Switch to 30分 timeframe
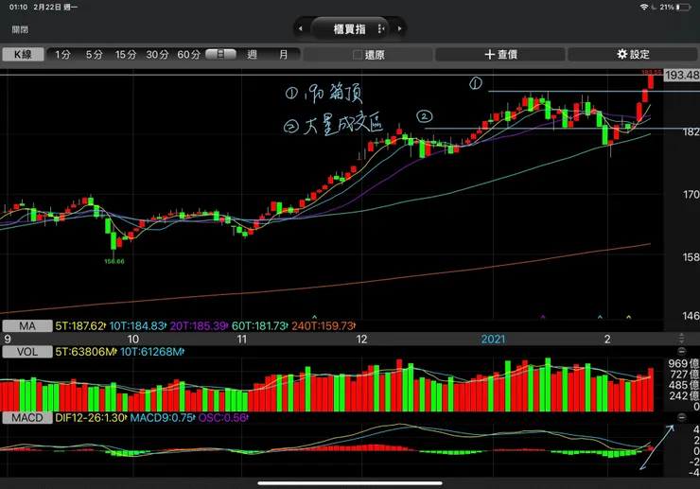Viewport: 700px width, 489px height. pyautogui.click(x=157, y=55)
